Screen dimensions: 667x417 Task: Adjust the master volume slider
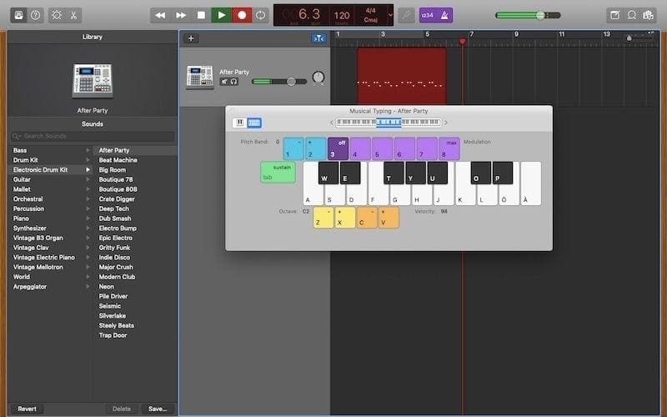(528, 15)
